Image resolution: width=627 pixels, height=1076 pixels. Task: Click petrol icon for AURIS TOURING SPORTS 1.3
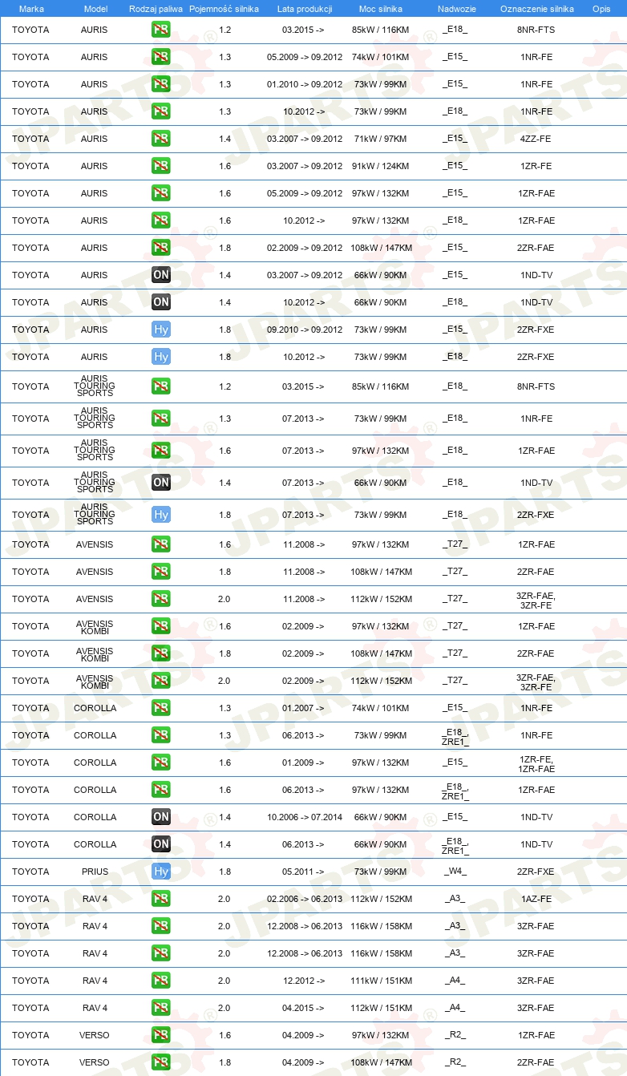point(161,419)
